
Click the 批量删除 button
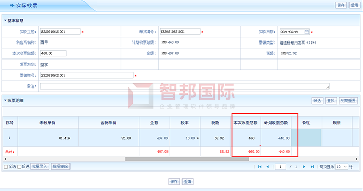click(61, 166)
